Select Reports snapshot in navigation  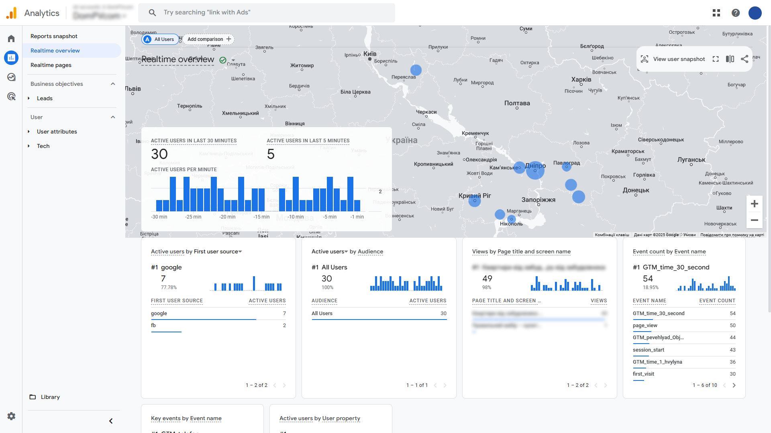pyautogui.click(x=54, y=36)
